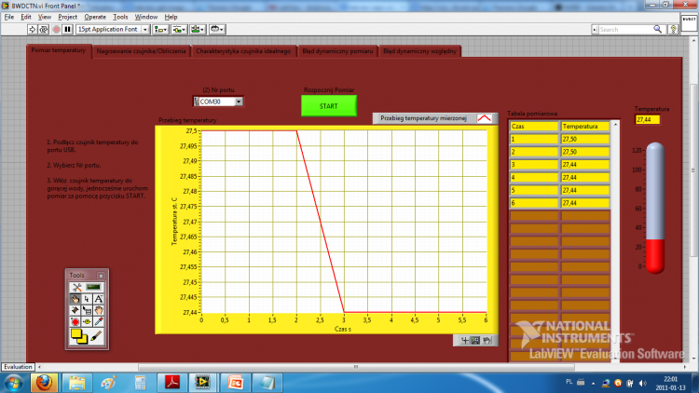Switch to Błąd dynamiczny pomiaru tab

[x=337, y=51]
